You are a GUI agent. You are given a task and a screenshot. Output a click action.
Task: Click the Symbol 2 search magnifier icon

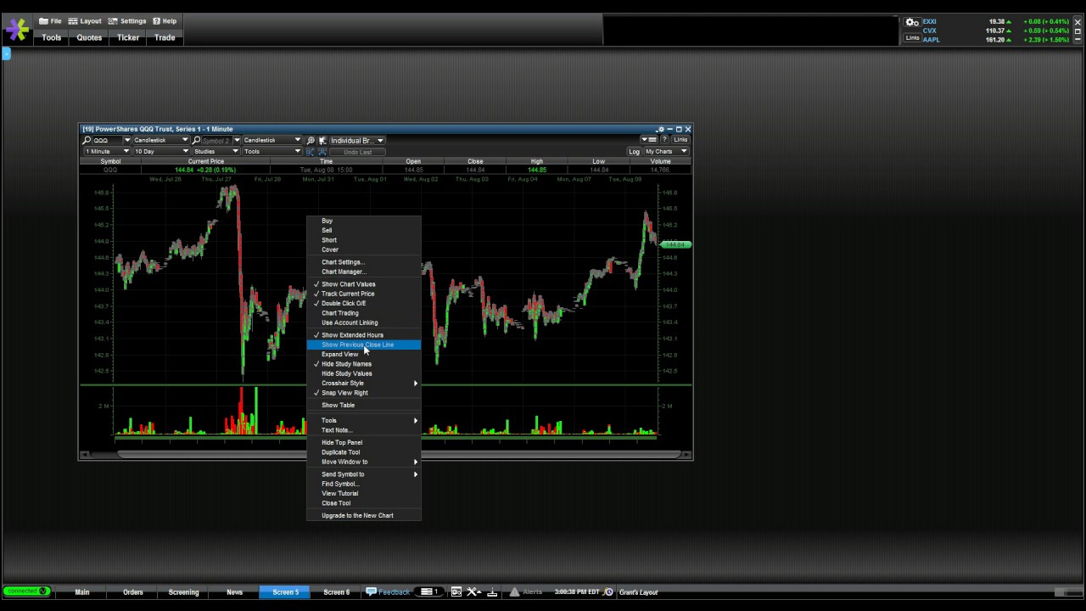tap(196, 140)
